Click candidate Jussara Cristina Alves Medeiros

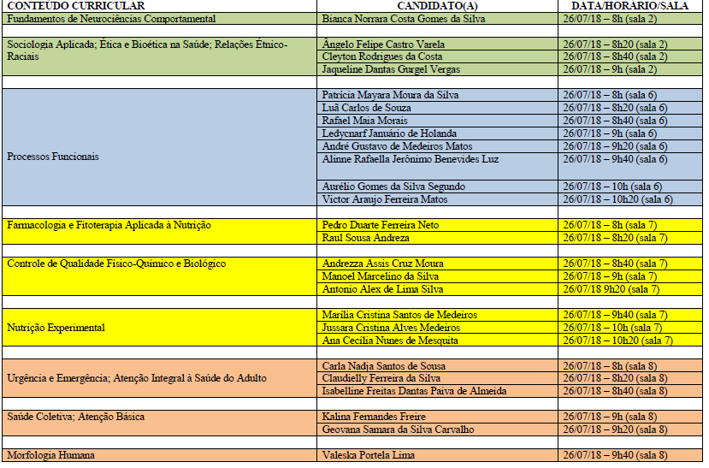point(437,328)
